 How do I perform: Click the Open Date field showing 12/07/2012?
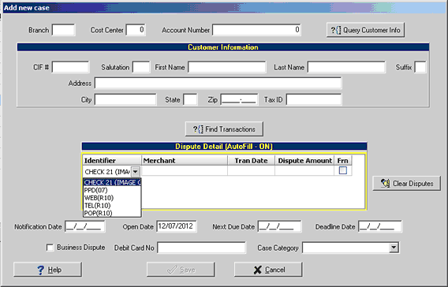[x=177, y=226]
